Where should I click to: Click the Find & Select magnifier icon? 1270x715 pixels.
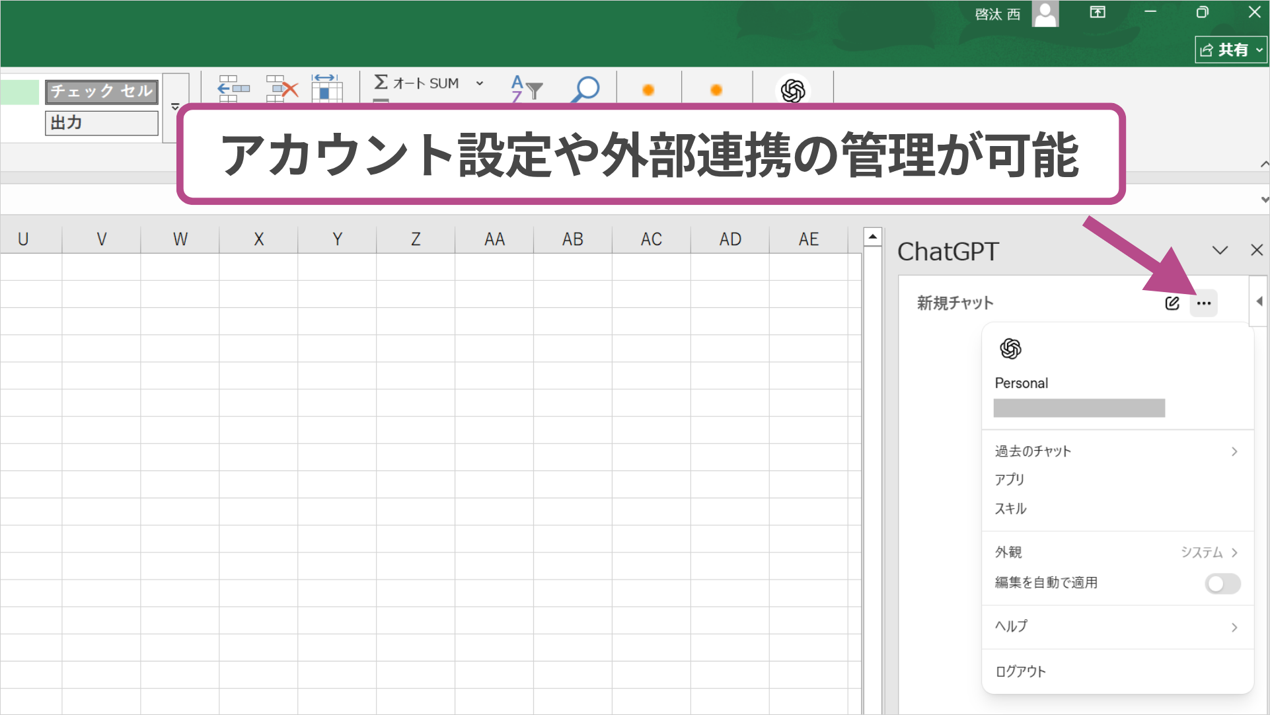pyautogui.click(x=585, y=89)
